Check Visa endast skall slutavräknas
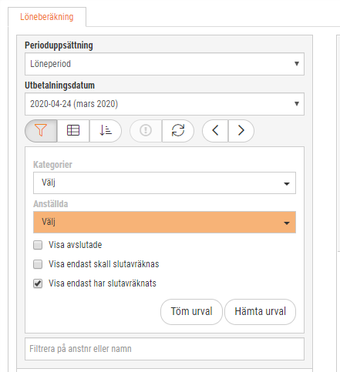The width and height of the screenshot is (340, 372). point(38,264)
